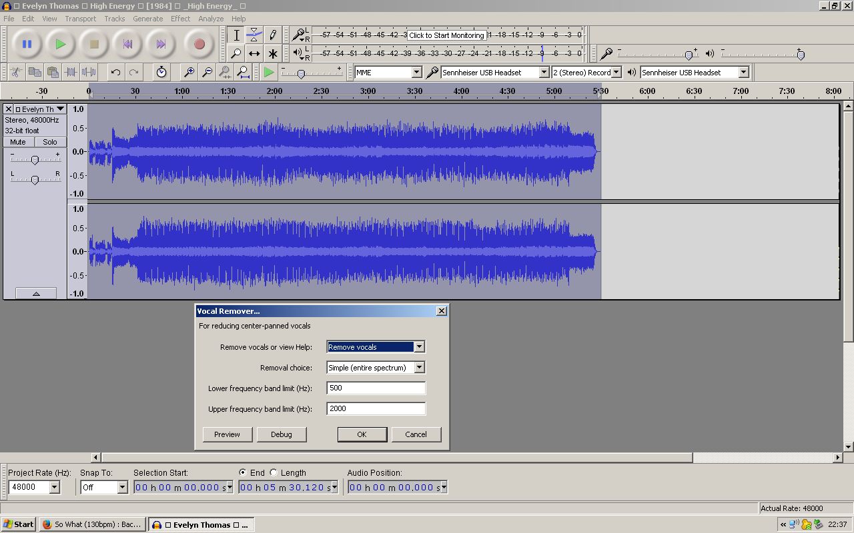Click the Fit Project zoom icon
This screenshot has height=533, width=854.
(x=244, y=72)
